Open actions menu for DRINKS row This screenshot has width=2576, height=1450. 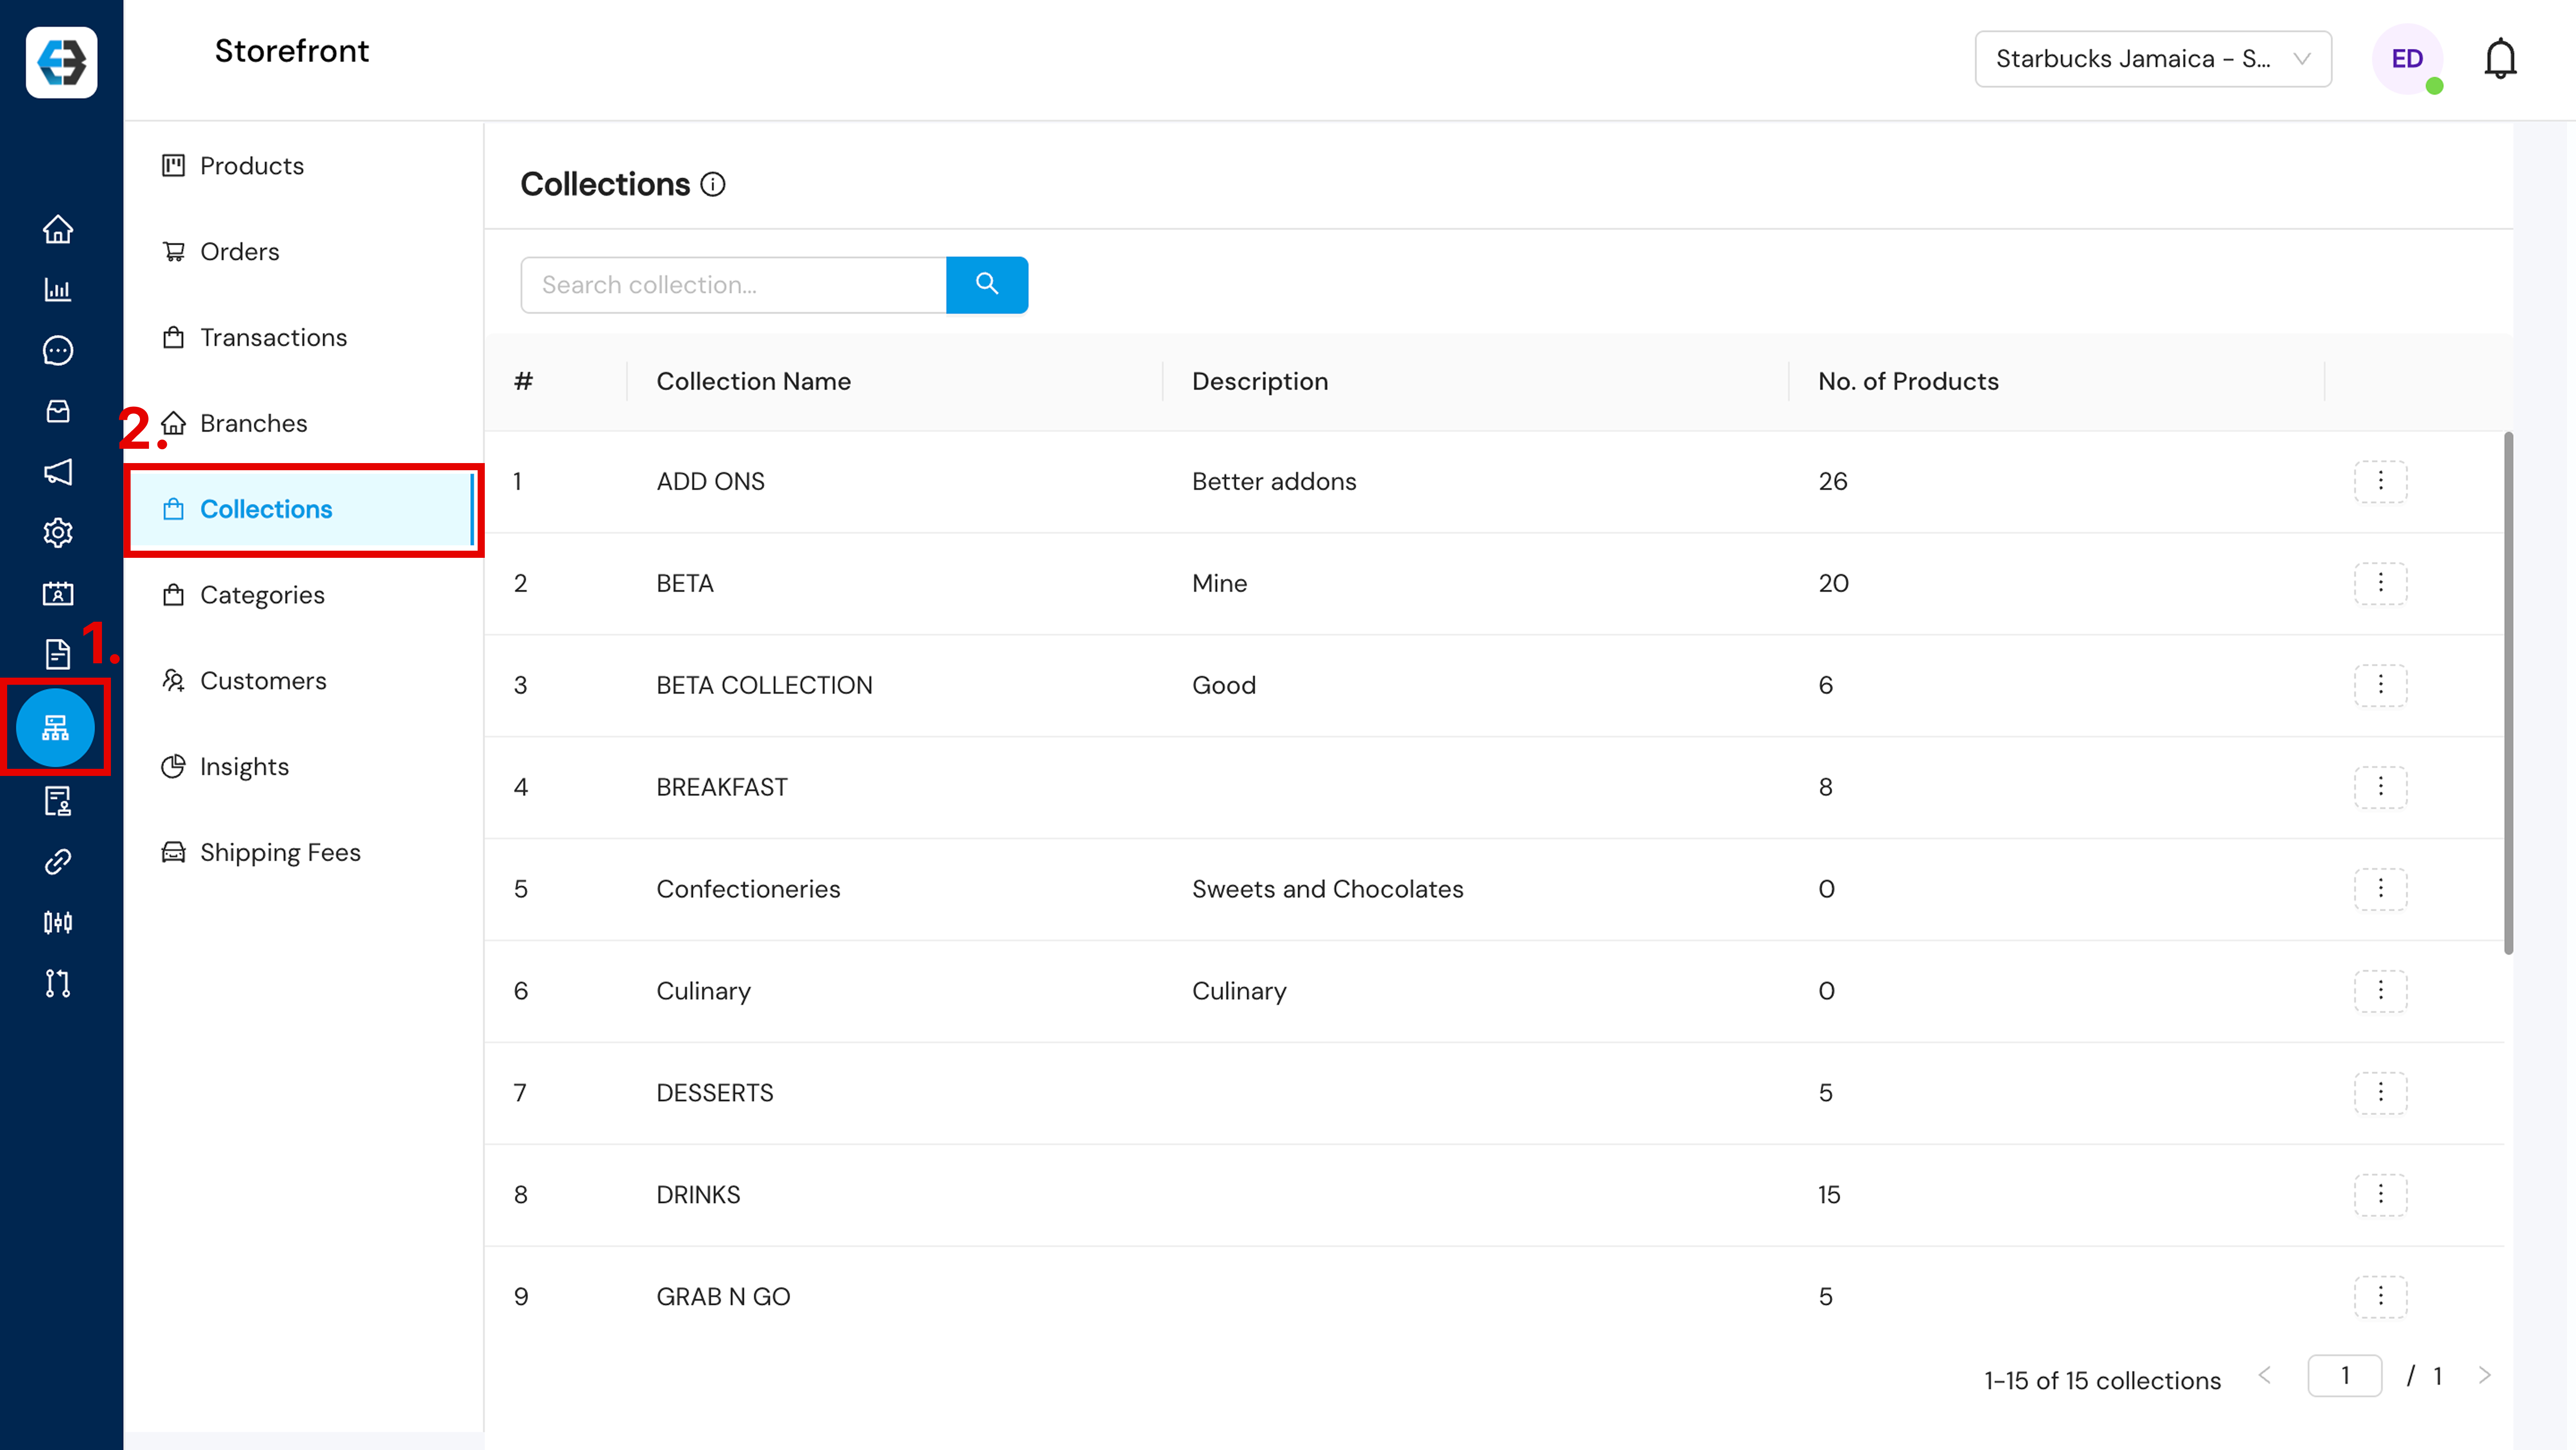coord(2380,1194)
